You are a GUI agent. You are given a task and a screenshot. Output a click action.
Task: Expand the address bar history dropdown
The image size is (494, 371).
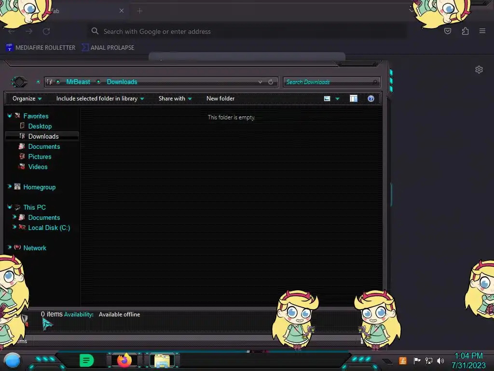coord(260,82)
